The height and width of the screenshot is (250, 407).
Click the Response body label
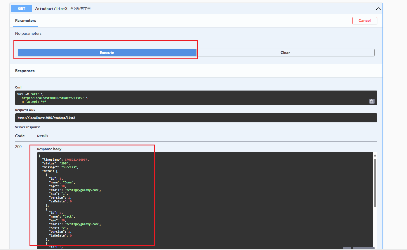pyautogui.click(x=49, y=149)
